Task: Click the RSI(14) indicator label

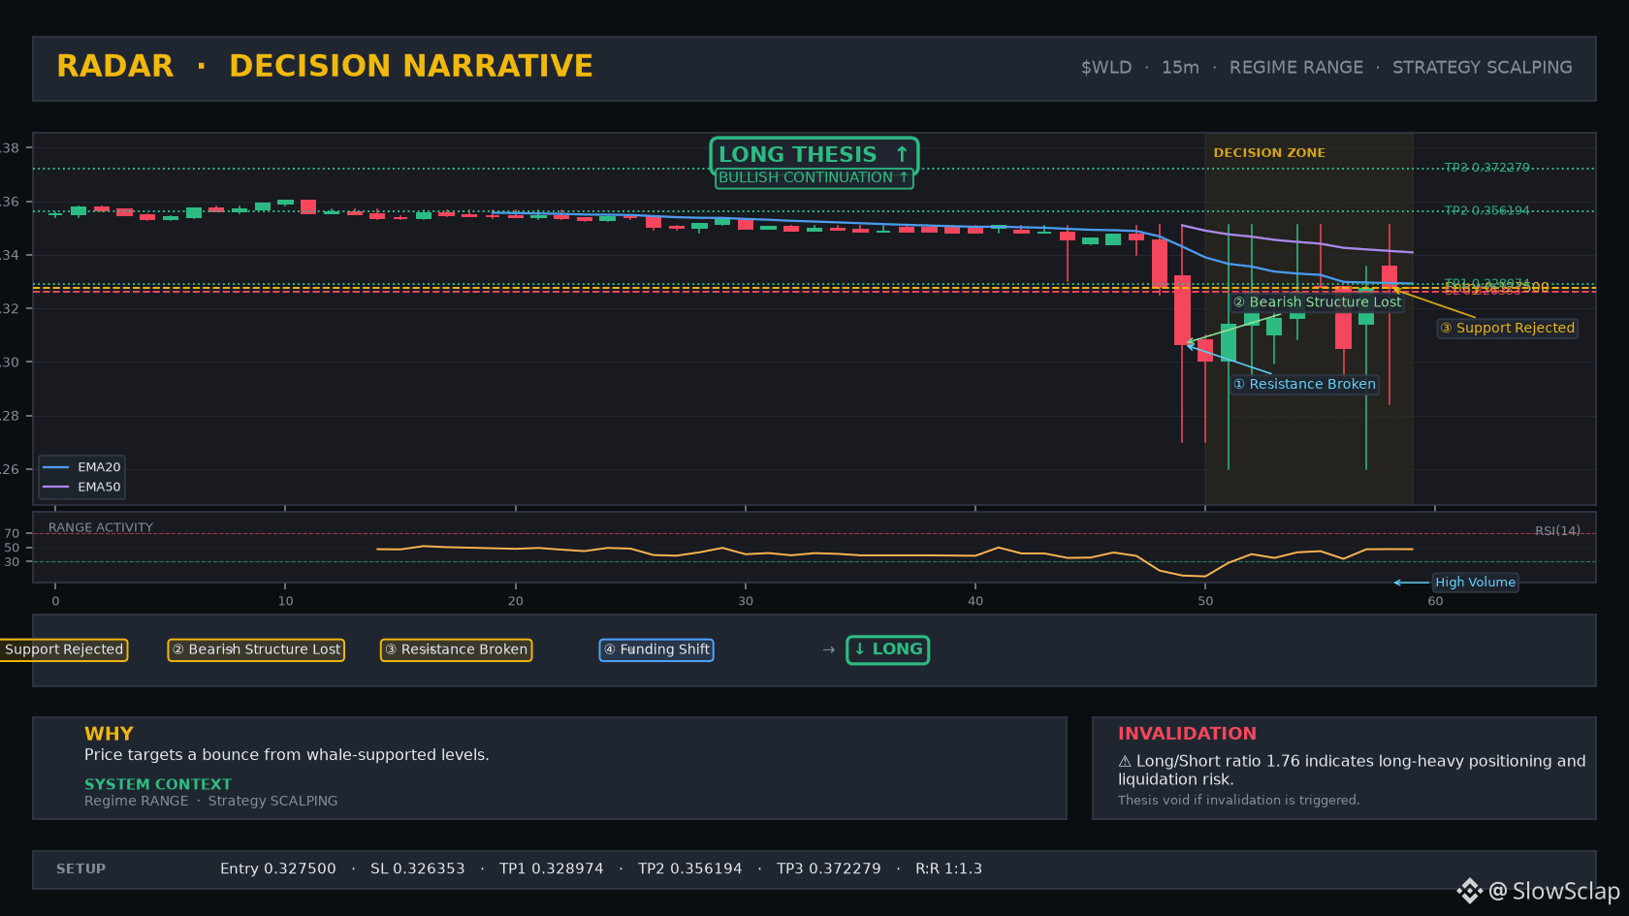Action: (x=1557, y=531)
